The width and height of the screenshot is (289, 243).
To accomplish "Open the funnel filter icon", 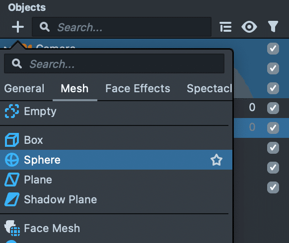I will (273, 26).
